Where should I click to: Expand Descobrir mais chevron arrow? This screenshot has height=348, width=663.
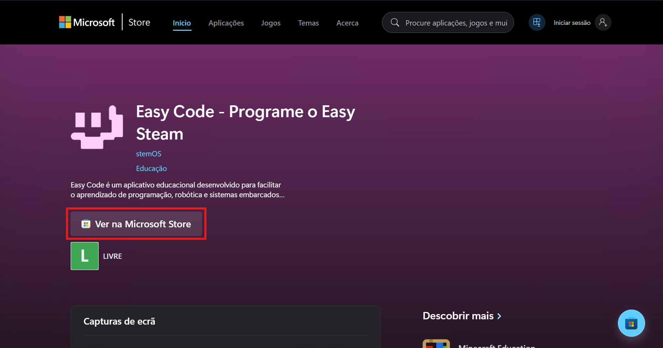(499, 316)
